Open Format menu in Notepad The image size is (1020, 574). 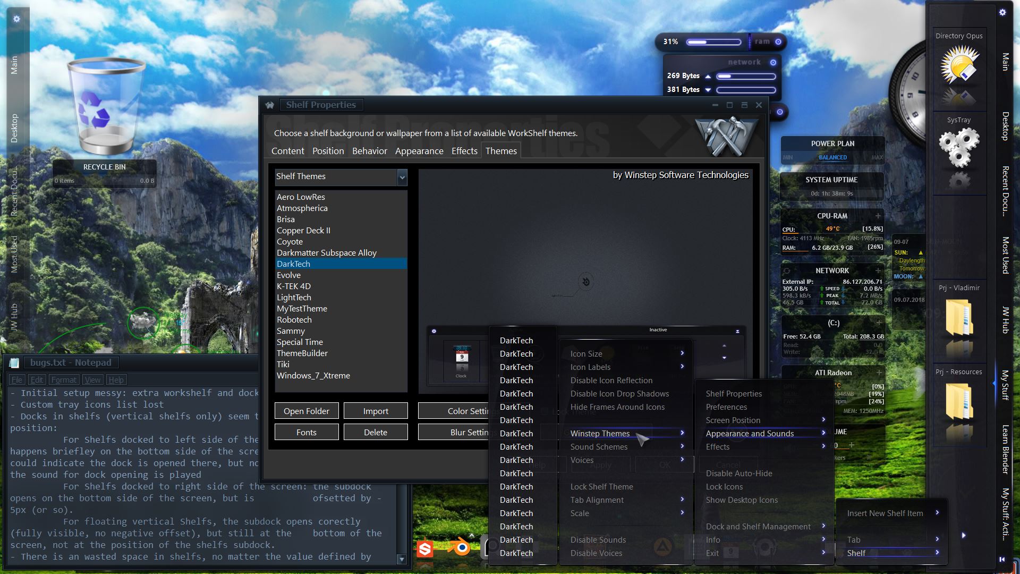tap(64, 379)
